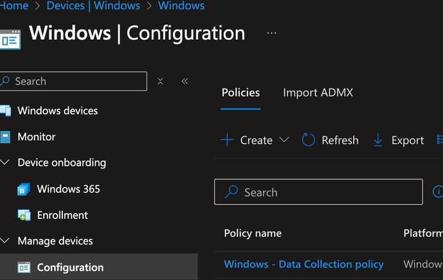443x280 pixels.
Task: Open Windows 365 in the sidebar
Action: pos(69,189)
